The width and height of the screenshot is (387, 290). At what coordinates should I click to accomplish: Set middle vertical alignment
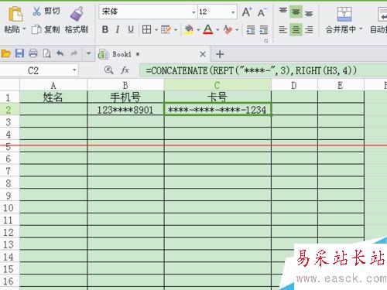[296, 12]
